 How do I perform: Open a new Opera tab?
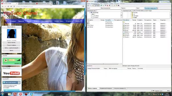[54, 3]
